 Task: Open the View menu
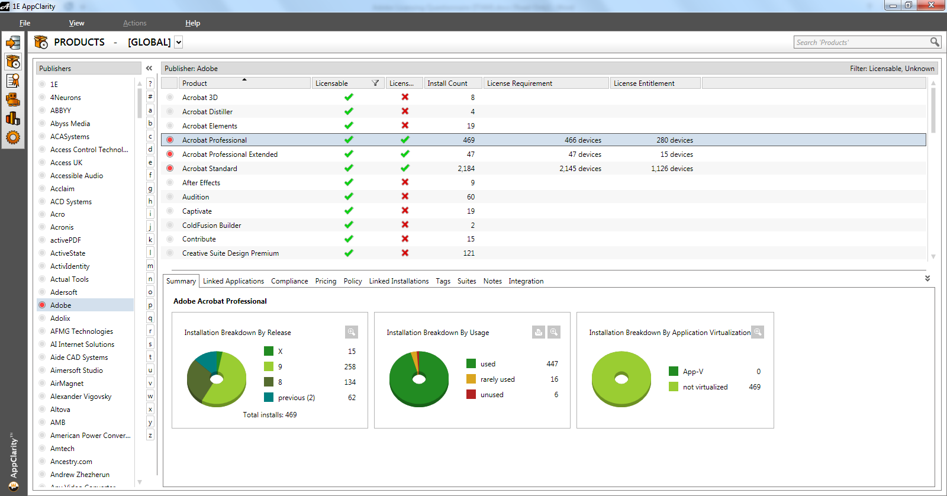[76, 23]
